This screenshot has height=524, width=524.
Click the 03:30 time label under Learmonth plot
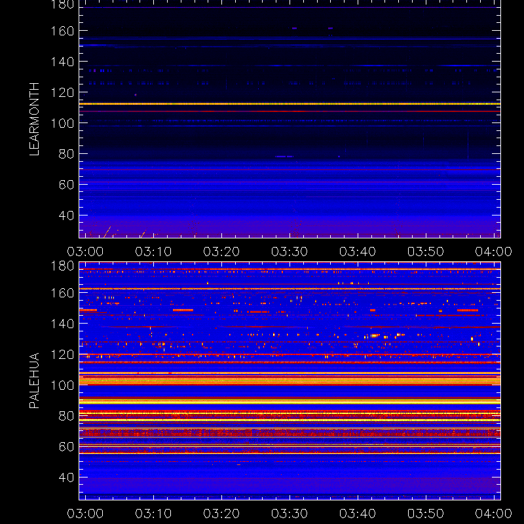(x=290, y=252)
